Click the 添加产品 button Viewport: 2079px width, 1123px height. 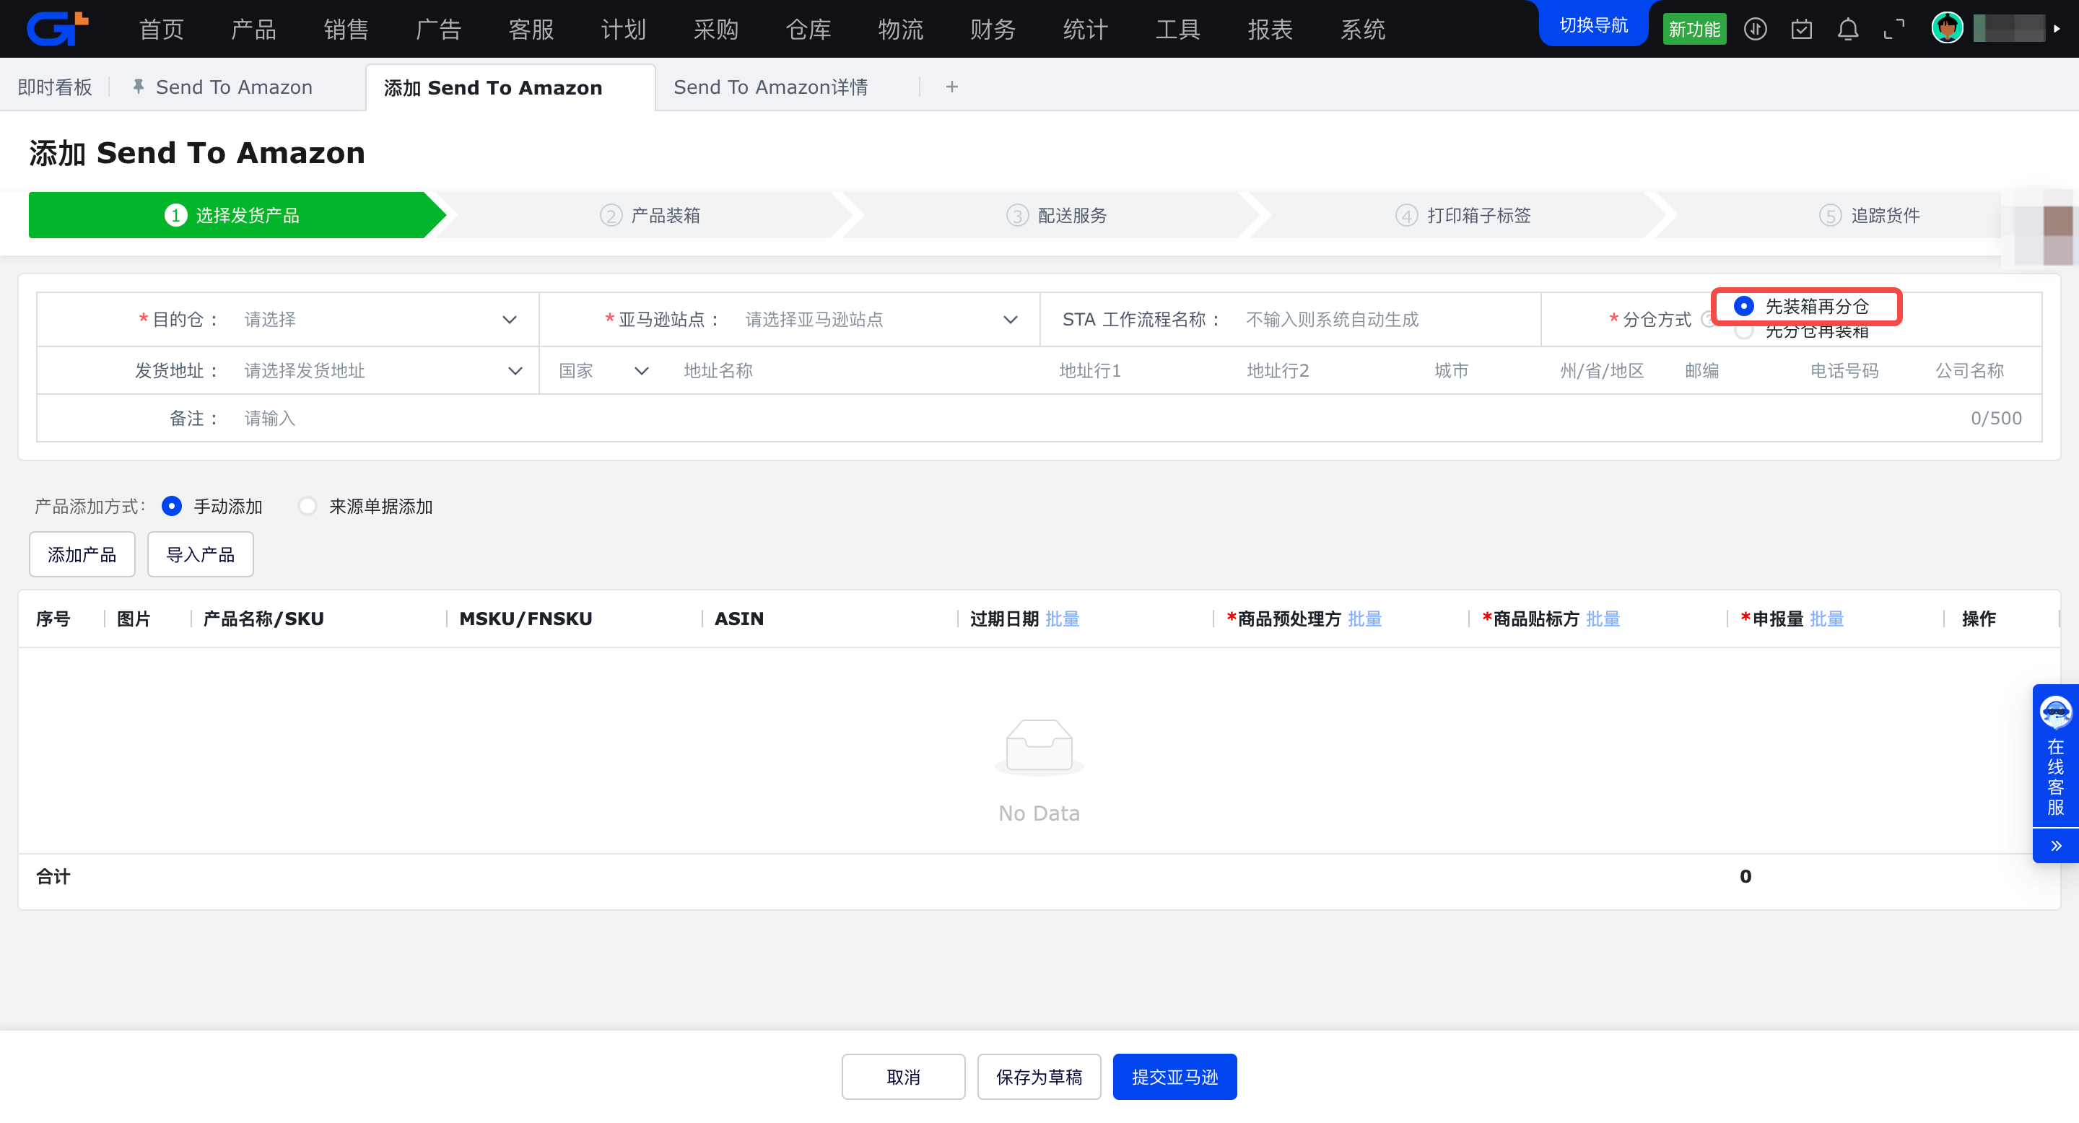click(x=82, y=554)
